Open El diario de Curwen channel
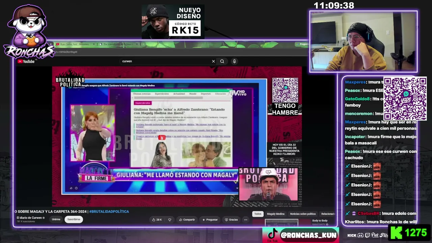Screen dimensions: 432x243 pyautogui.click(x=29, y=218)
